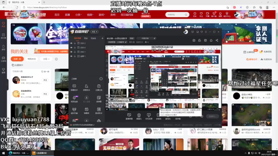Open the notification bell in 直播伴侣
Viewport: 278px width, 156px height.
pyautogui.click(x=211, y=40)
